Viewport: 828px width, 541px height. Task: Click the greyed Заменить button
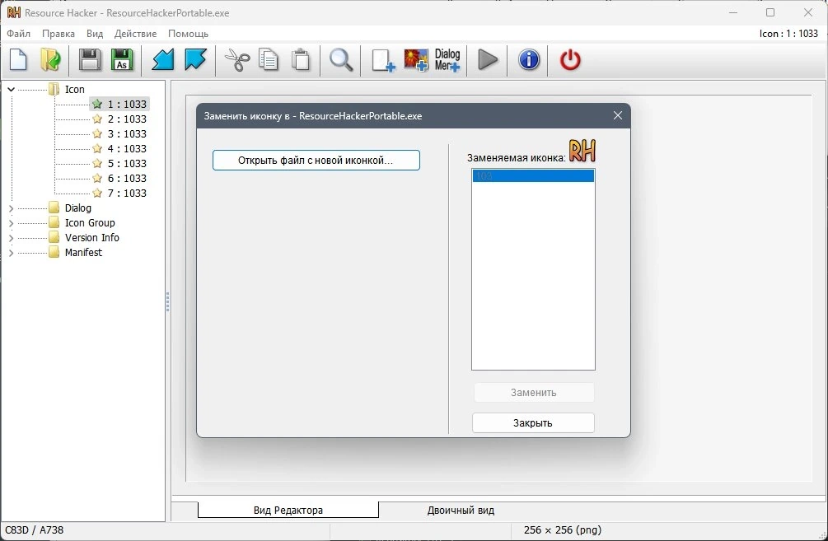533,392
